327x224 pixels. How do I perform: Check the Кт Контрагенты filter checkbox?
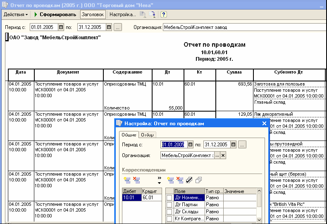[169, 219]
